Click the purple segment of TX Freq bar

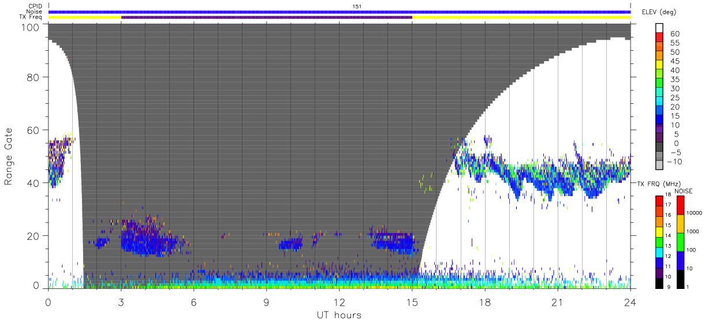point(267,17)
